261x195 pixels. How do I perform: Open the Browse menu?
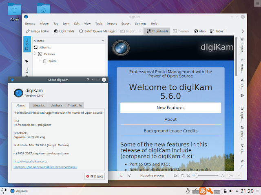[x=30, y=24]
